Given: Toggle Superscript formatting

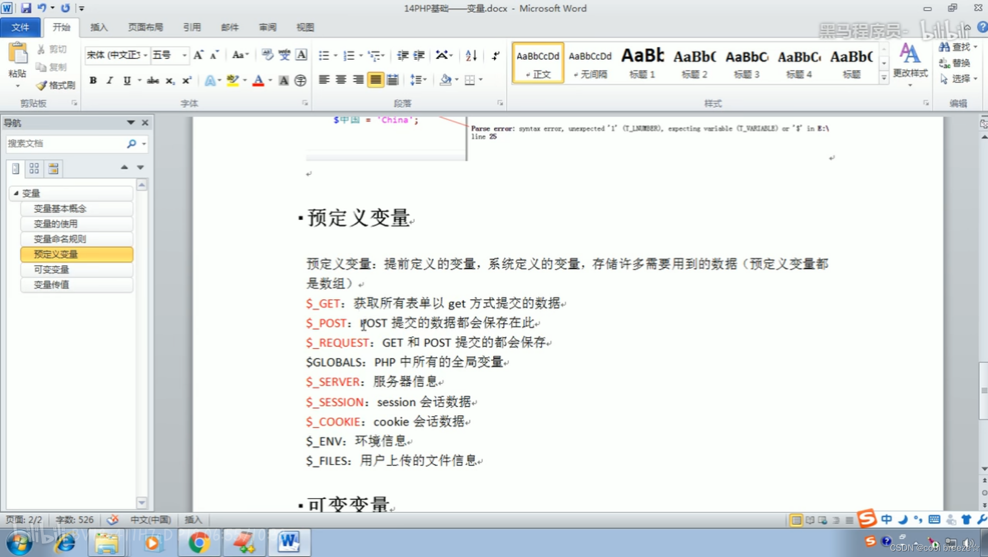Looking at the screenshot, I should click(x=187, y=80).
